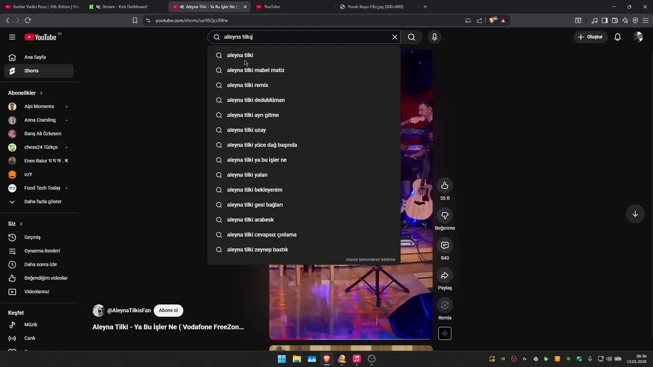Toggle Brave sidebar panel
This screenshot has width=653, height=367.
[605, 20]
